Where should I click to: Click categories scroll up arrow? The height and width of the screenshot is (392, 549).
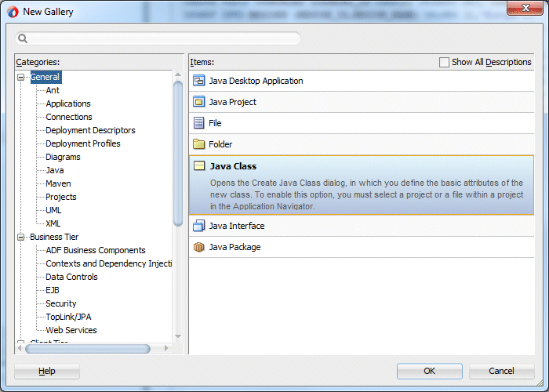178,74
